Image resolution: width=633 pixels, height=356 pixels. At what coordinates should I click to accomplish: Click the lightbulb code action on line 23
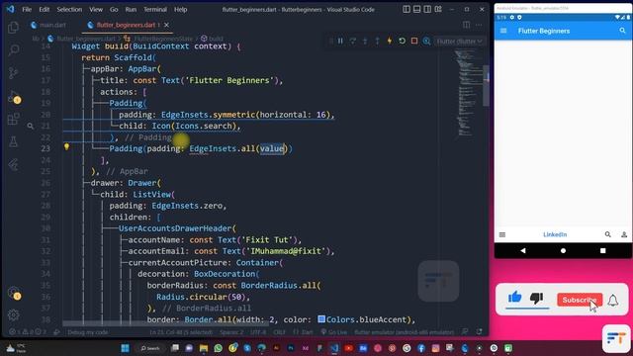point(66,147)
